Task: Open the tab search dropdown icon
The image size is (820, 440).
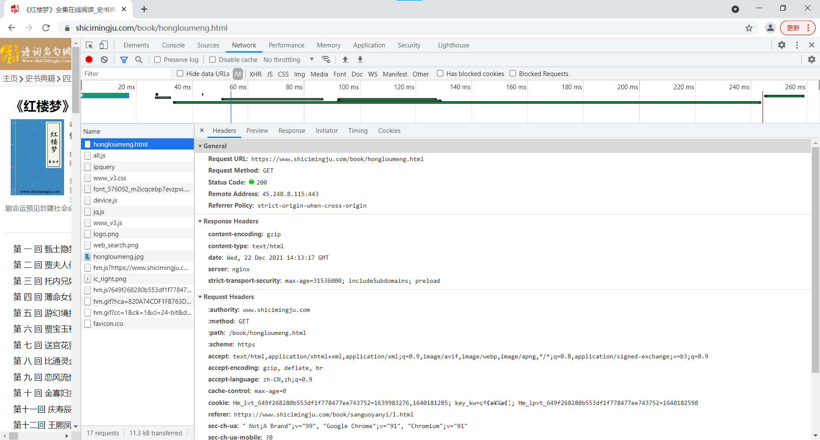Action: coord(735,9)
